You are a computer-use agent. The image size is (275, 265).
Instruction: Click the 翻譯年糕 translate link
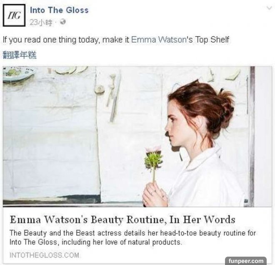coord(20,56)
